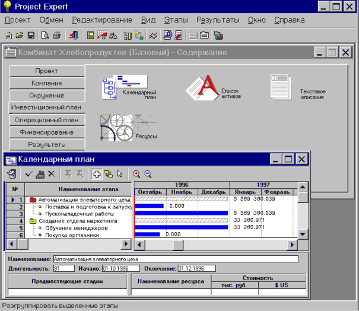Click the save diskette toolbar icon
The image size is (359, 311).
[31, 36]
